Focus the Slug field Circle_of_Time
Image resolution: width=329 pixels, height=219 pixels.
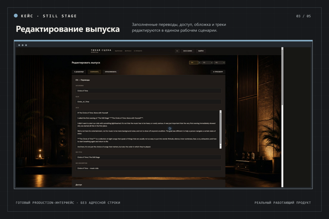(x=148, y=101)
